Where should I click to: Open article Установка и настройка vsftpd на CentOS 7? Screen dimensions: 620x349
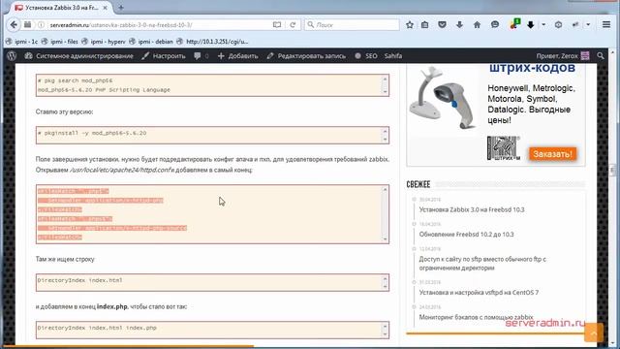479,293
